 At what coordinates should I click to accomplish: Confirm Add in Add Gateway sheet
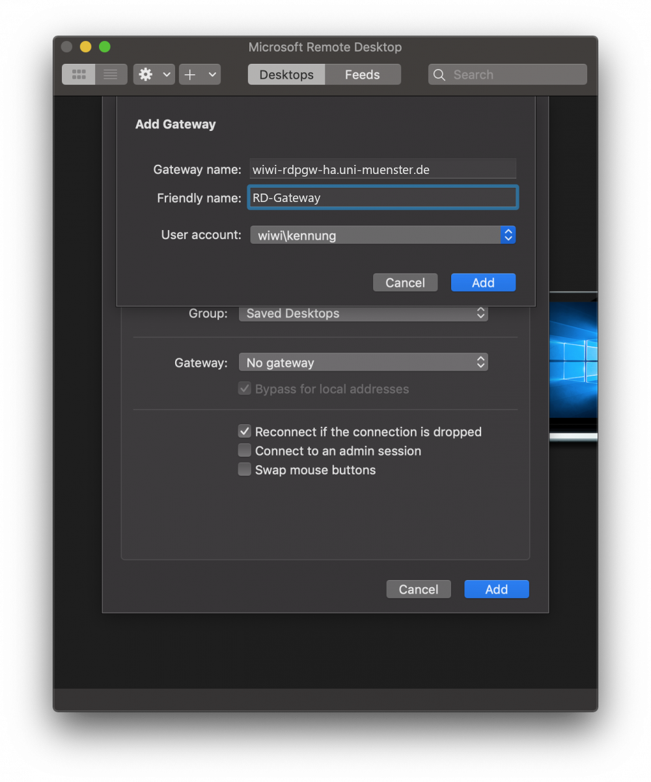coord(483,282)
